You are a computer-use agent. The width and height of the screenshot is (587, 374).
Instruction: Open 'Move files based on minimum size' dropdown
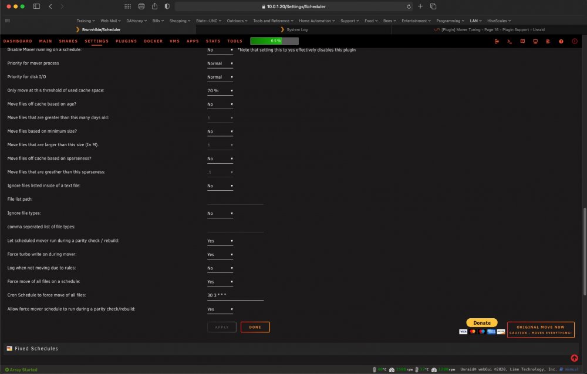tap(220, 132)
